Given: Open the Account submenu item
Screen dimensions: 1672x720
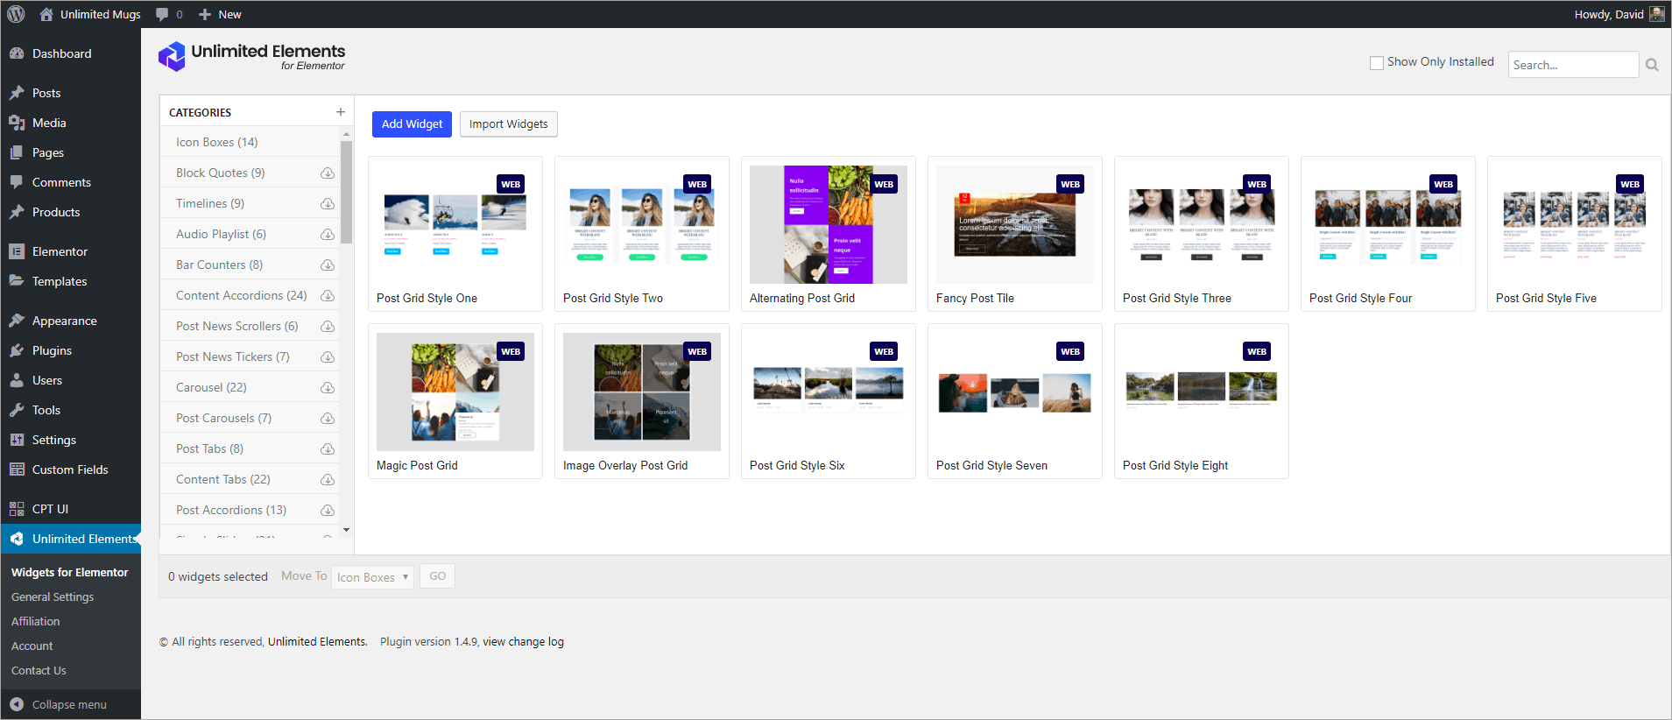Looking at the screenshot, I should pyautogui.click(x=32, y=646).
